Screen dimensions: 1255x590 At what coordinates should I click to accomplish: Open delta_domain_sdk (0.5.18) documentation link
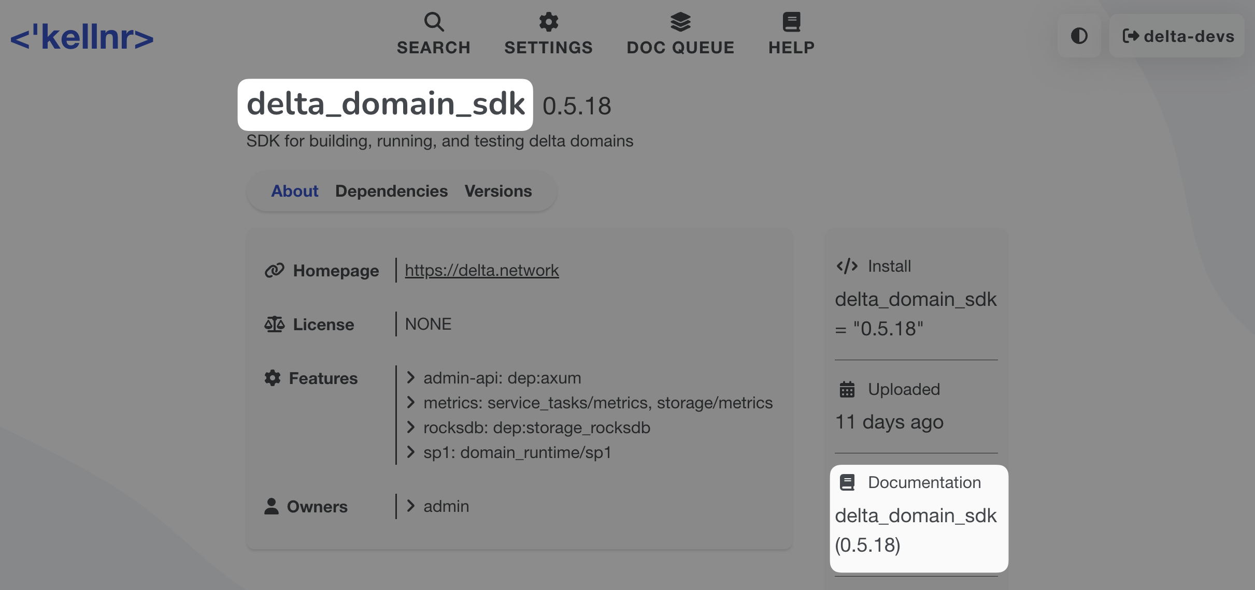tap(915, 530)
